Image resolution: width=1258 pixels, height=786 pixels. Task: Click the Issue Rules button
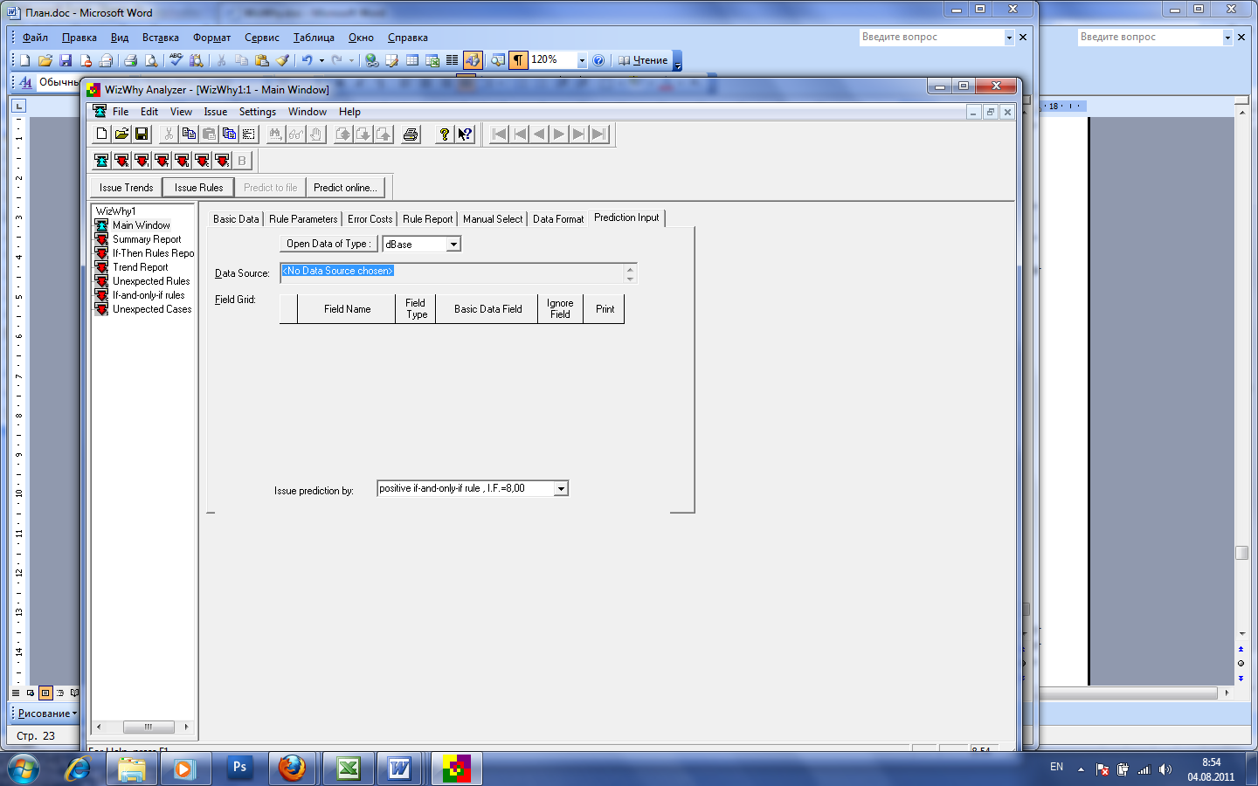pos(198,188)
